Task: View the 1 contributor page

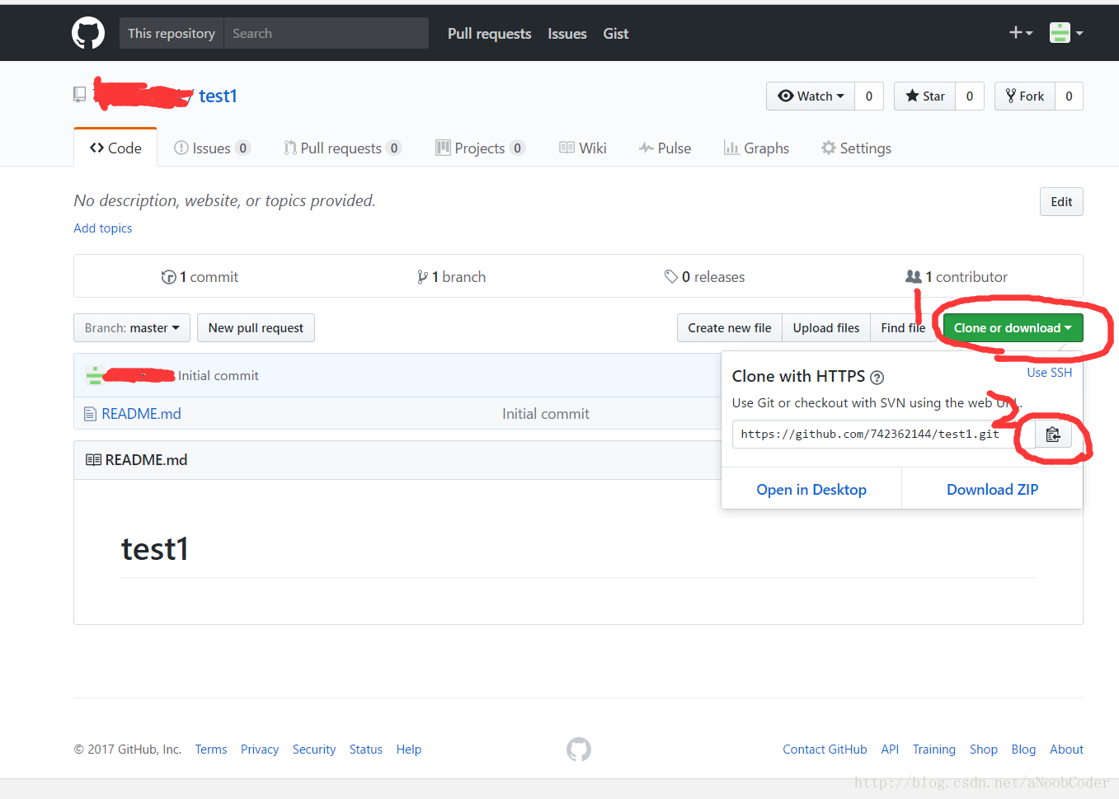Action: (x=957, y=277)
